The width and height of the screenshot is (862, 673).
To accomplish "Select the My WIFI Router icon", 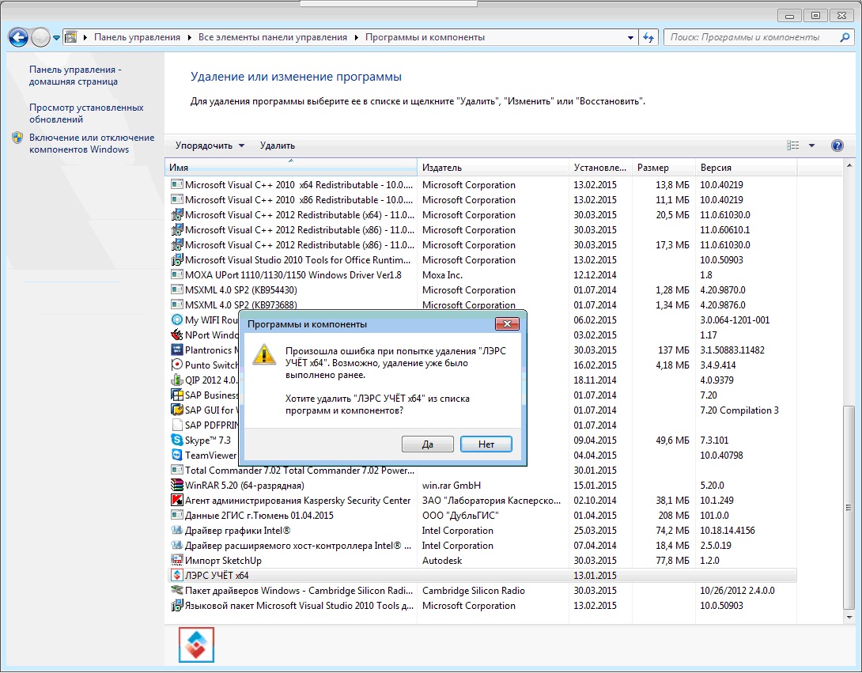I will coord(177,320).
